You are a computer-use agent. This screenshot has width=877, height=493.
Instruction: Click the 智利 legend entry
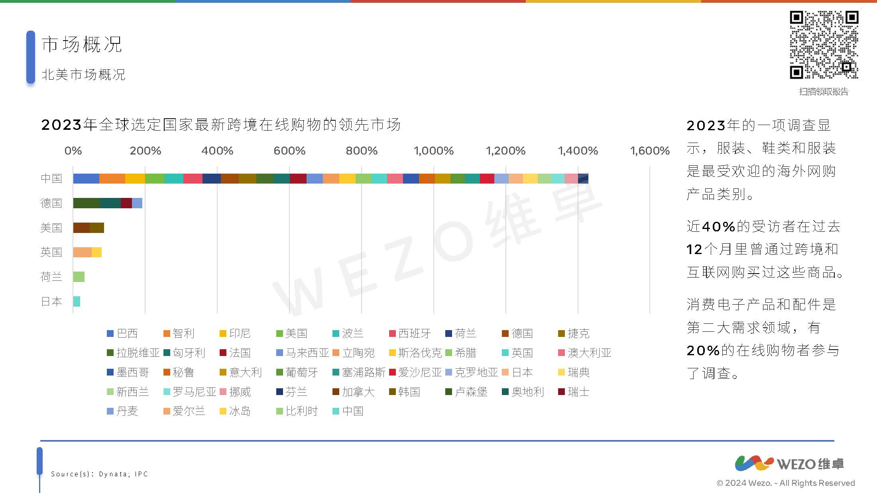tap(183, 333)
